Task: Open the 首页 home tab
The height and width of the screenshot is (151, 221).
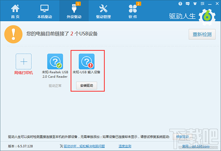Action: tap(15, 11)
